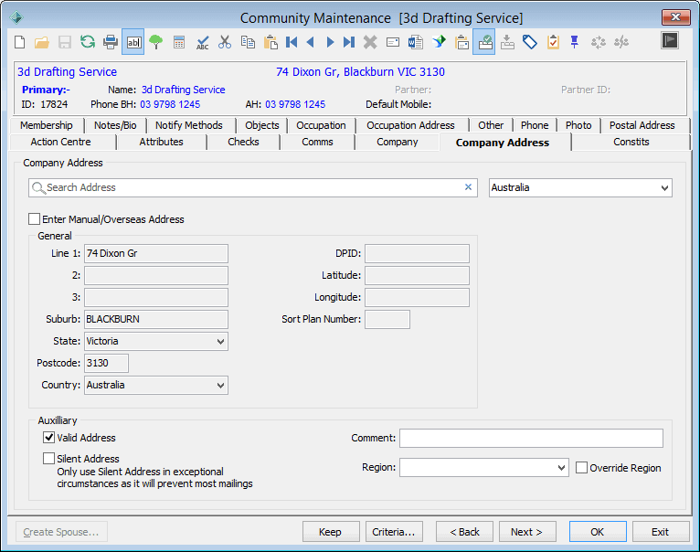Switch to the Postal Address tab
The height and width of the screenshot is (552, 700).
point(642,125)
